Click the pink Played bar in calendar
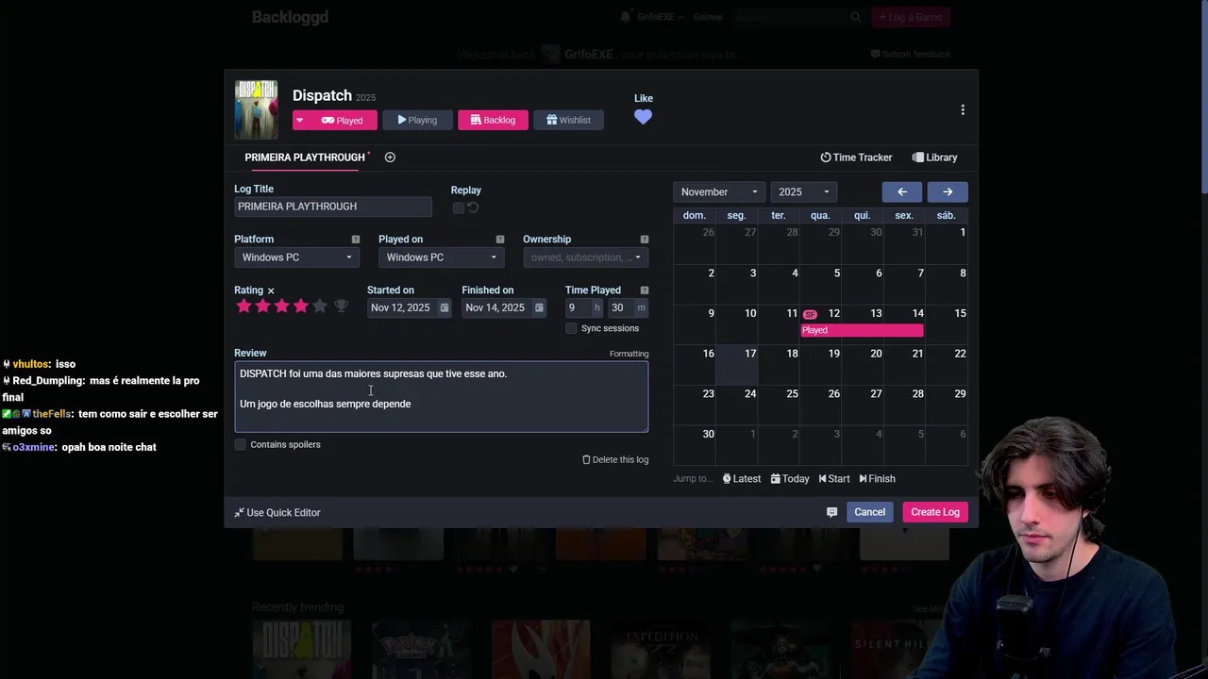The width and height of the screenshot is (1208, 679). (x=862, y=330)
